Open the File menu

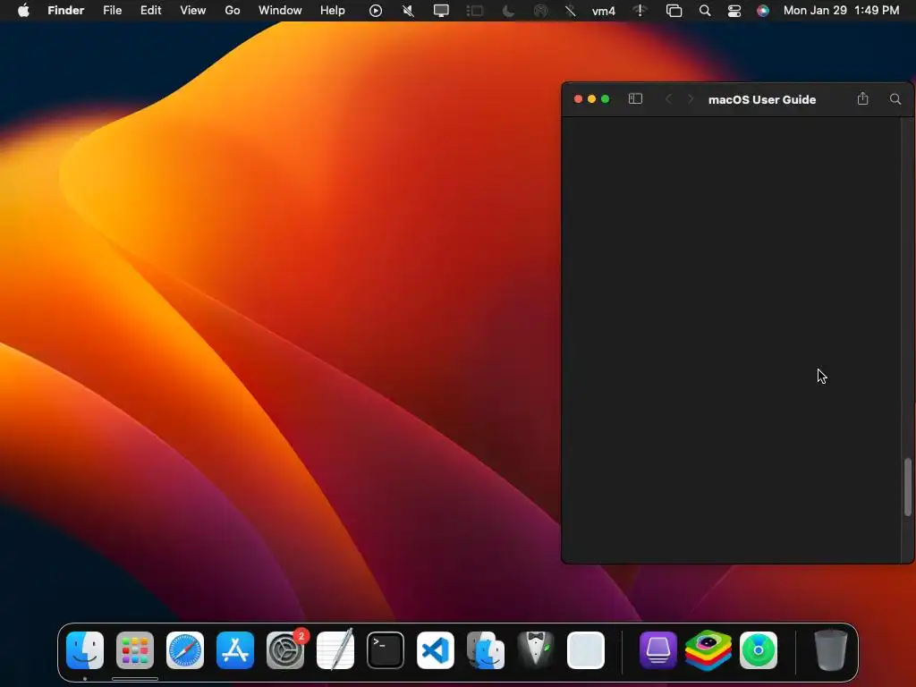[112, 11]
